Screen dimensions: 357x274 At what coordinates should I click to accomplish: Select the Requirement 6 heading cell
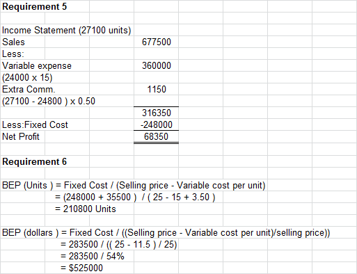point(34,161)
